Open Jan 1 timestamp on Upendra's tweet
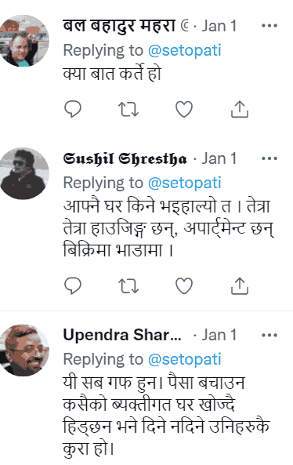Image resolution: width=293 pixels, height=465 pixels. (x=219, y=335)
